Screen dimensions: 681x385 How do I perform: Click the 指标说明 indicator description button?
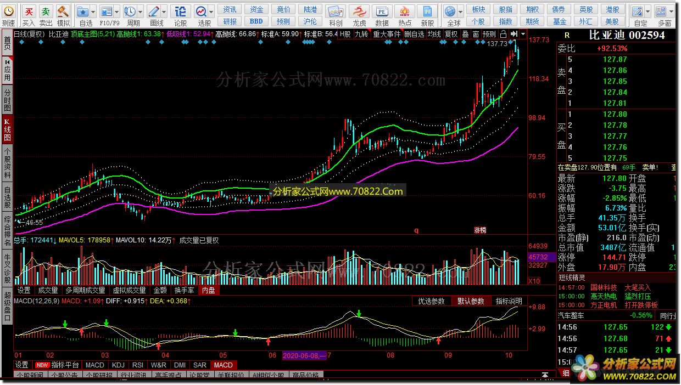click(509, 301)
